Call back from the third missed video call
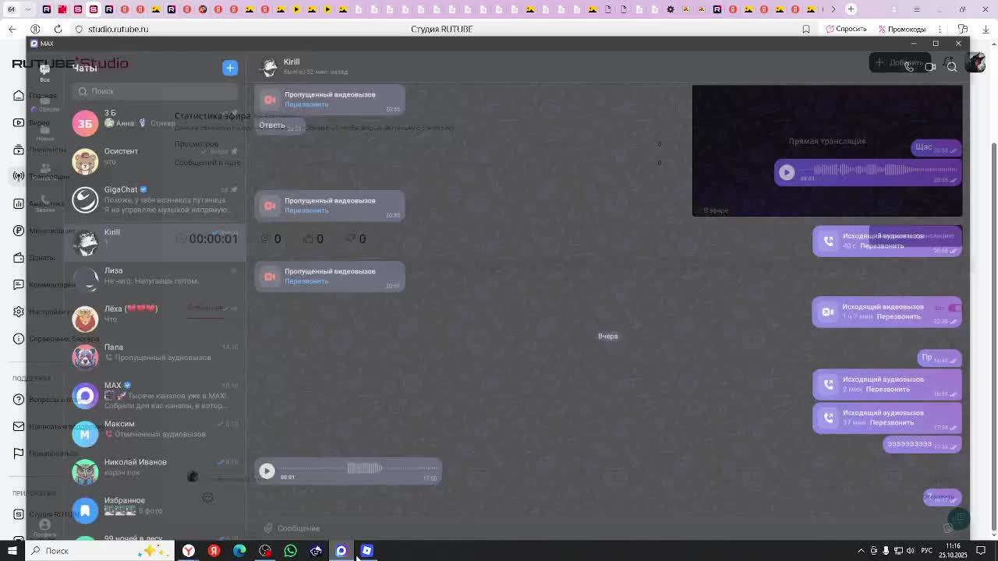 [x=306, y=281]
